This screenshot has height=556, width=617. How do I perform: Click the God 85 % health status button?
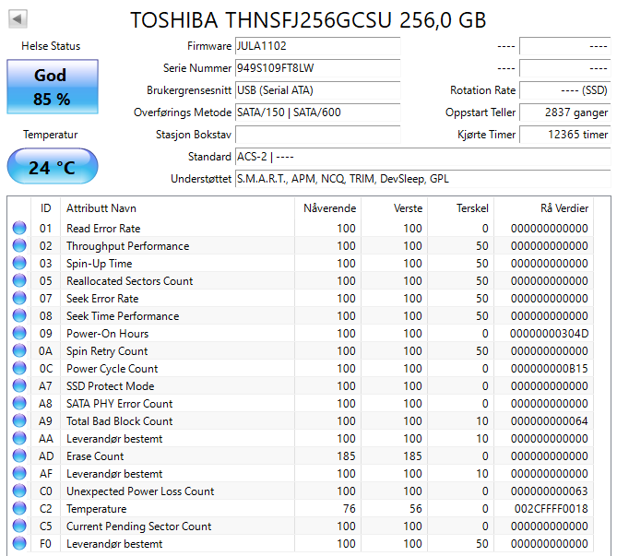click(x=52, y=88)
